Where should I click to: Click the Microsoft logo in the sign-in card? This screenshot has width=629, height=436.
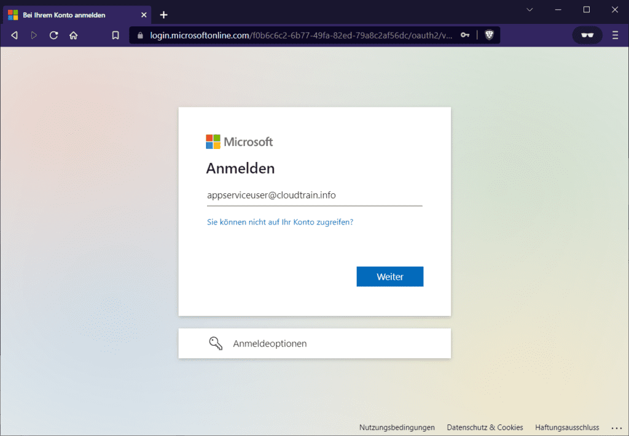click(x=240, y=142)
